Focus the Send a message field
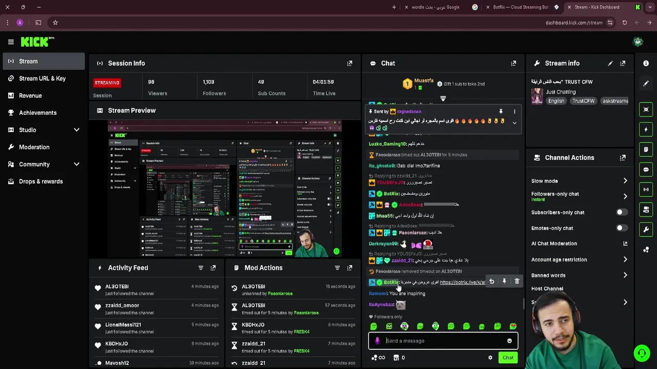Viewport: 657px width, 369px height. tap(443, 341)
